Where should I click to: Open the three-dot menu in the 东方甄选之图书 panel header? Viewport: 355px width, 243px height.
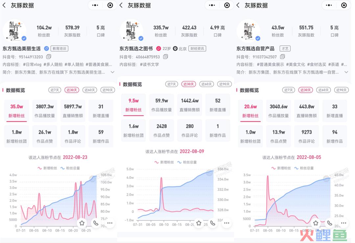[x=212, y=5]
